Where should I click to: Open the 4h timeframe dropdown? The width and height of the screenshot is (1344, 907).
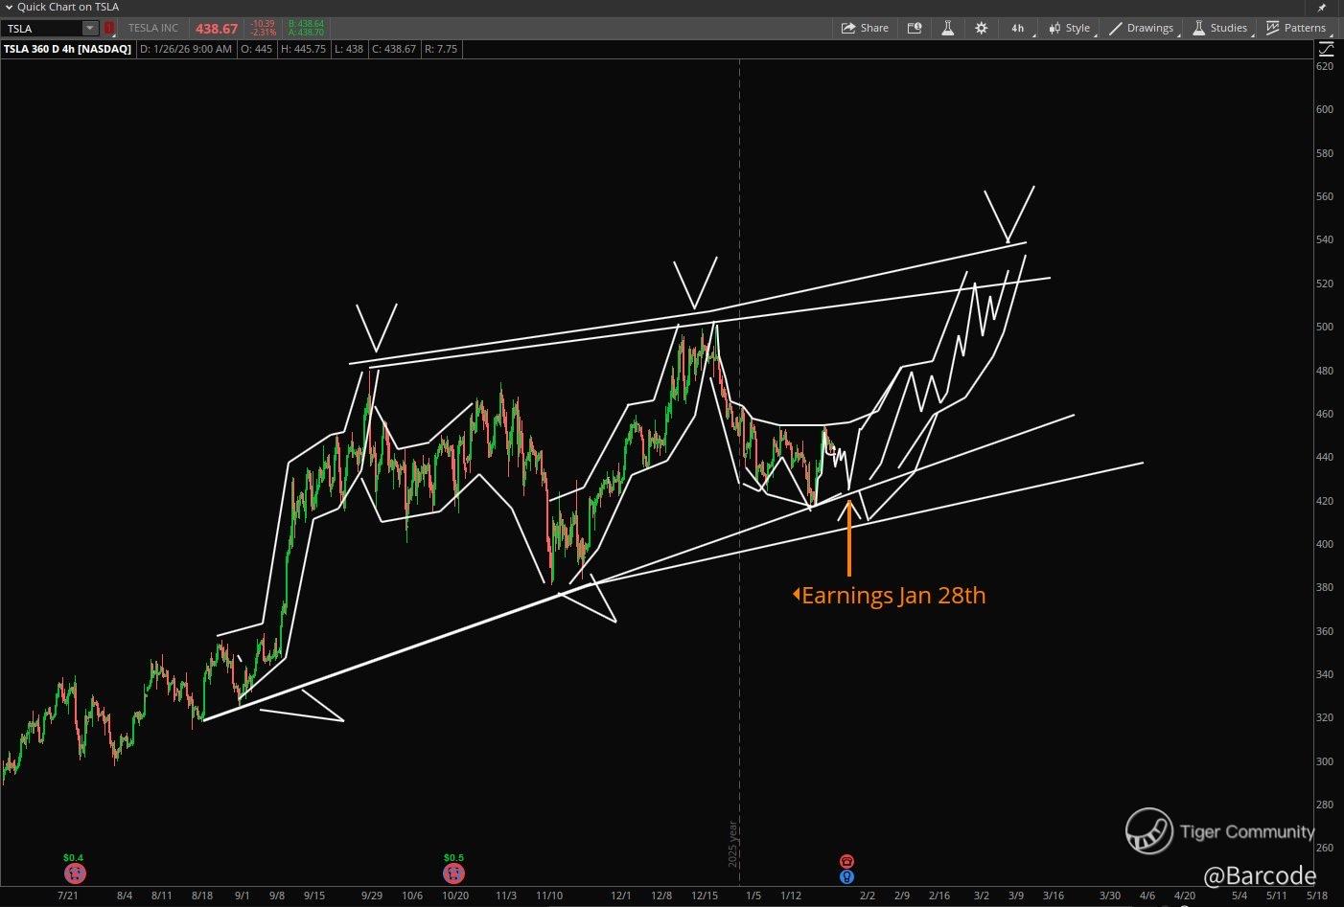(x=1017, y=28)
